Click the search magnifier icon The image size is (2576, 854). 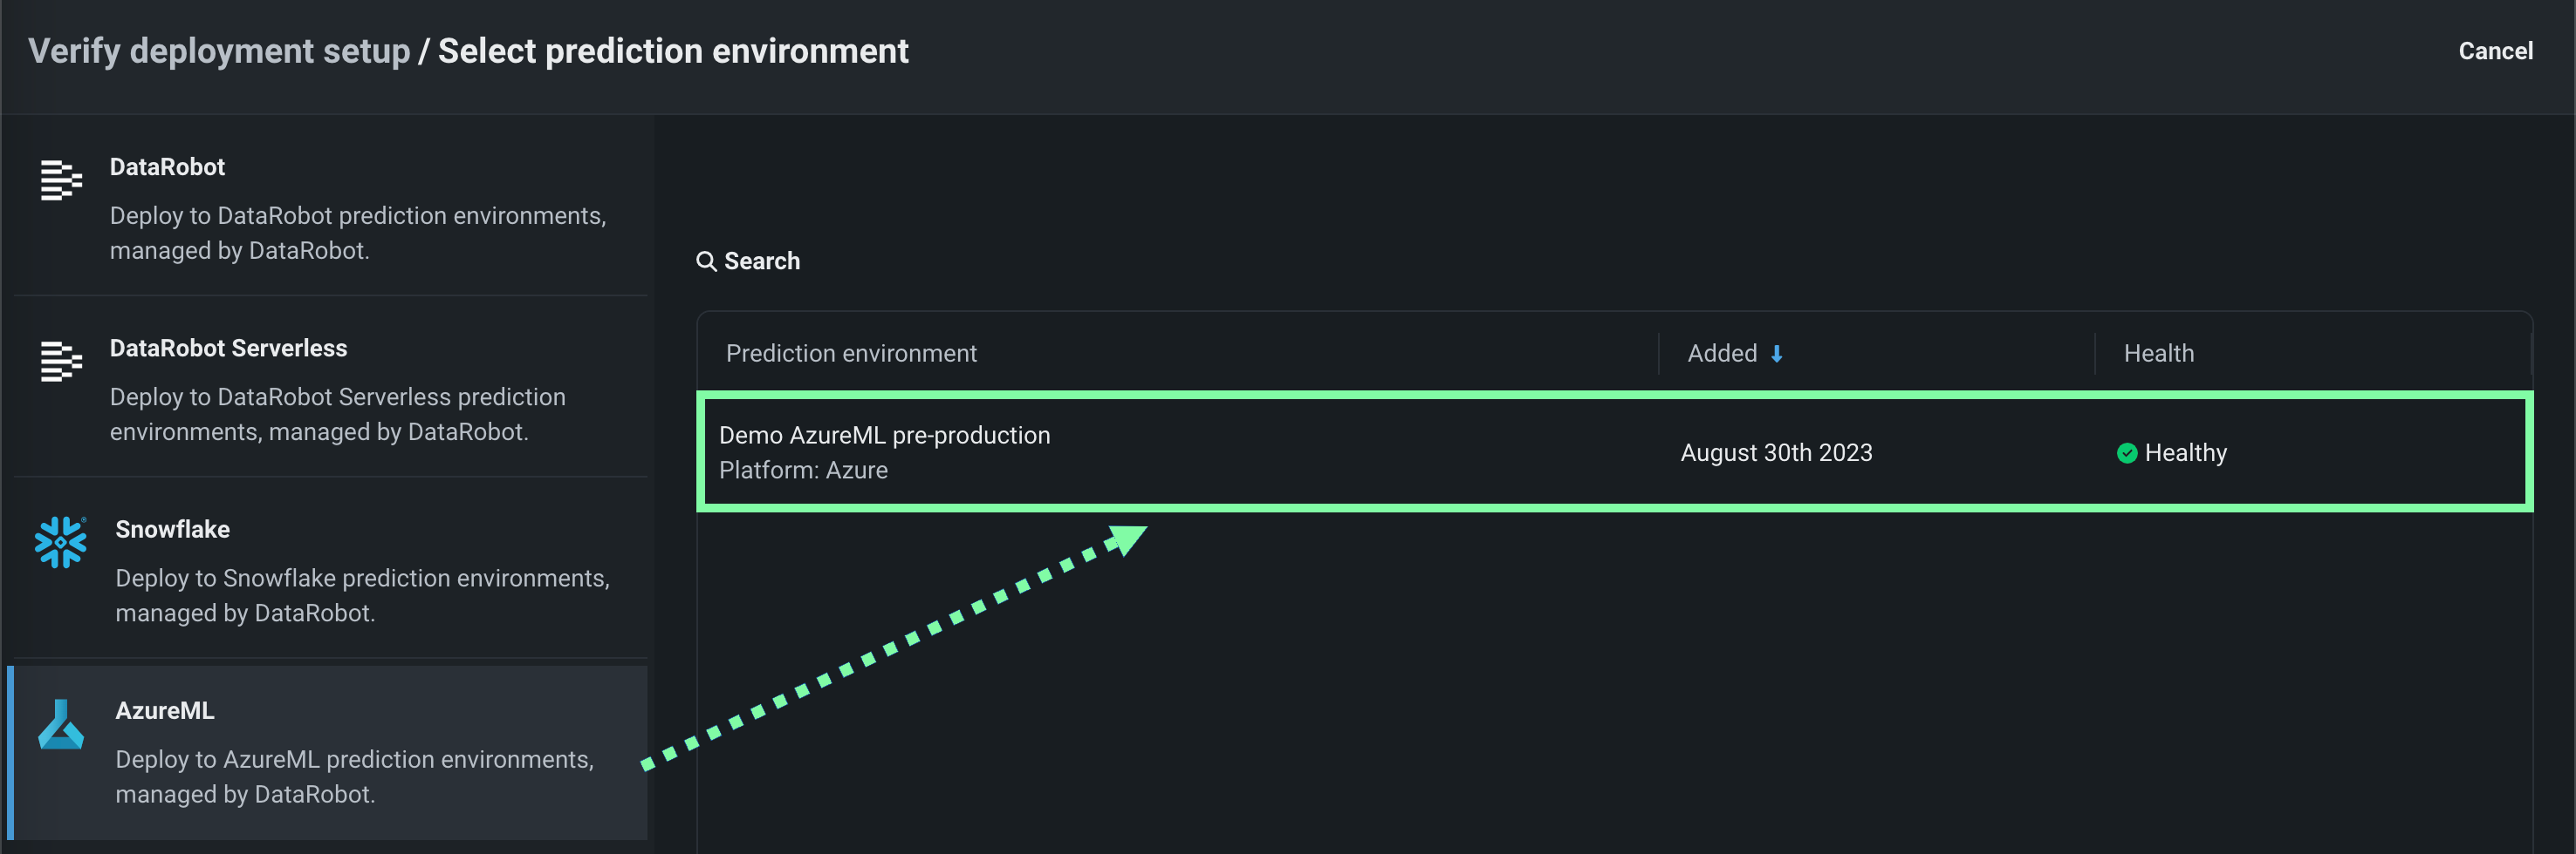tap(706, 261)
